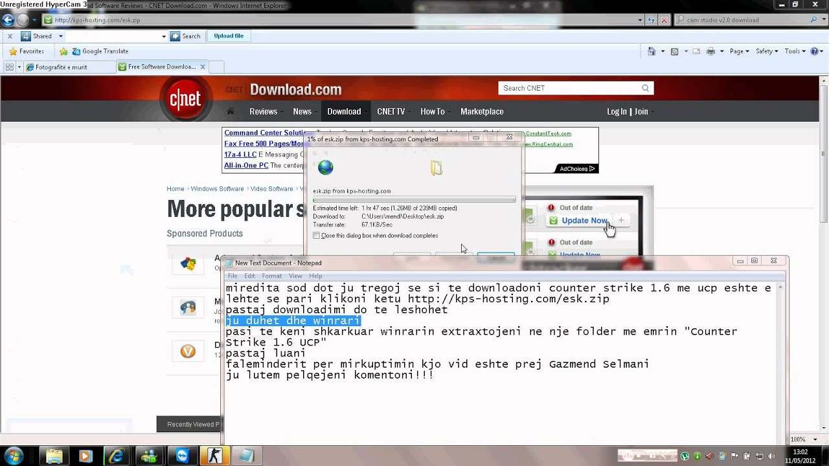
Task: Close the 4shared toolbar with the X
Action: click(x=10, y=36)
